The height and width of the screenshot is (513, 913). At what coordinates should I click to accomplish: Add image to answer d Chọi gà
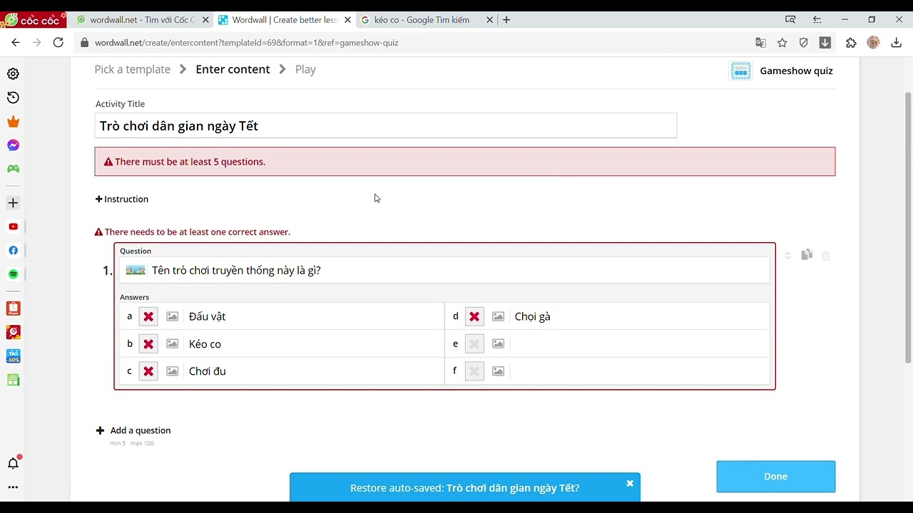498,316
